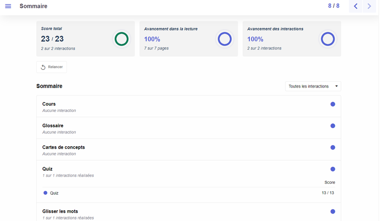Click the status dot beside Cartes de concepts
This screenshot has height=221, width=391.
tap(333, 147)
